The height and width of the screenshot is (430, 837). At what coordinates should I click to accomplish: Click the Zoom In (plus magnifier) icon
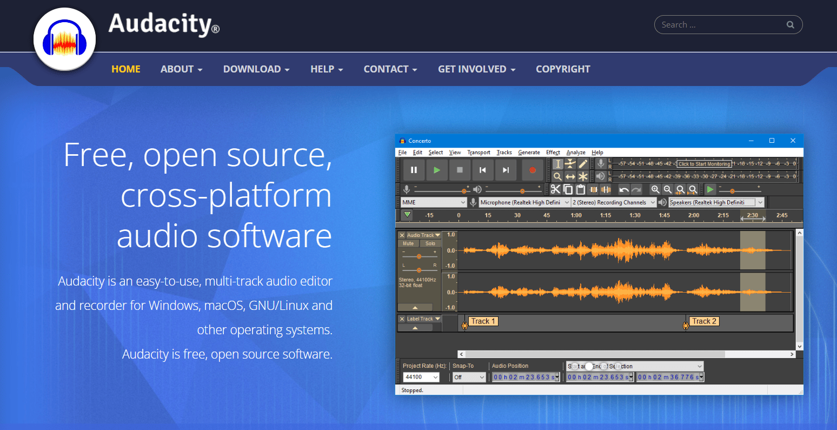tap(655, 189)
